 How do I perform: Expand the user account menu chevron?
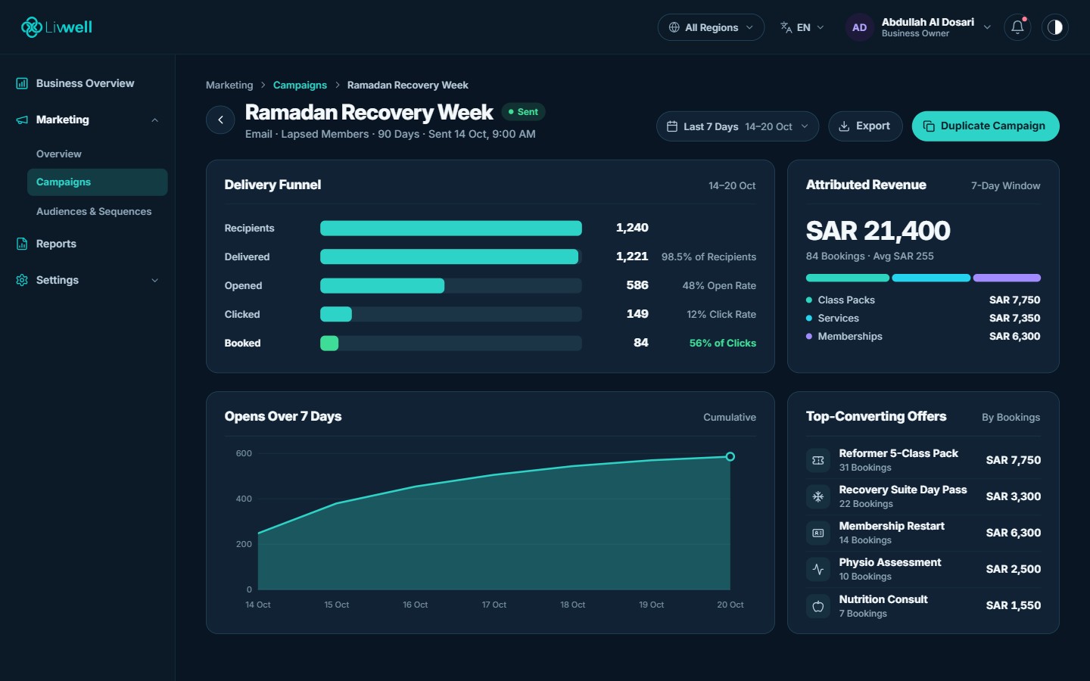click(x=987, y=27)
